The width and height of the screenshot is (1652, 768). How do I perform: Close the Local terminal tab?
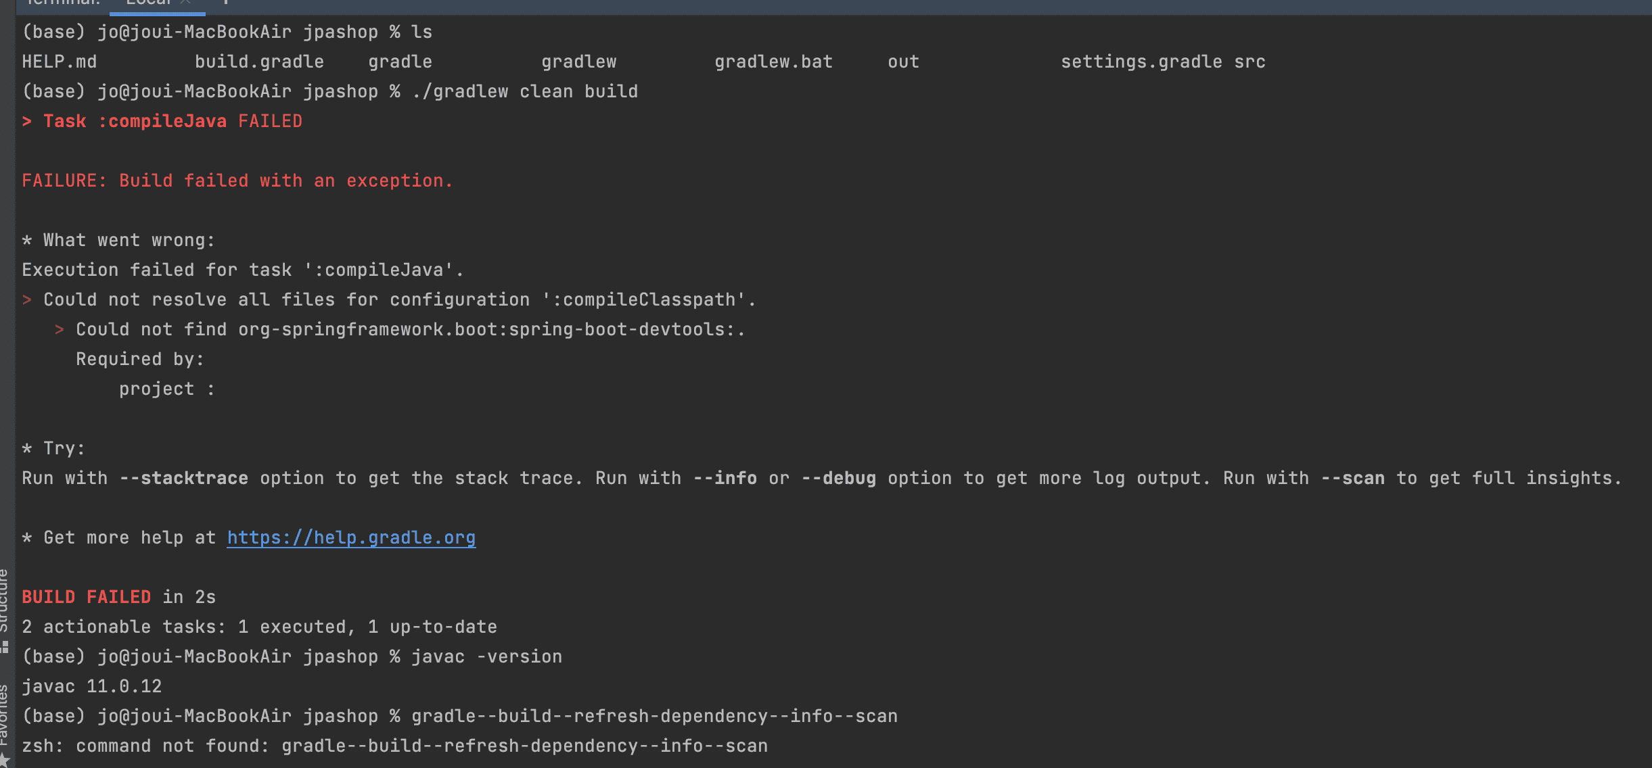tap(185, 3)
